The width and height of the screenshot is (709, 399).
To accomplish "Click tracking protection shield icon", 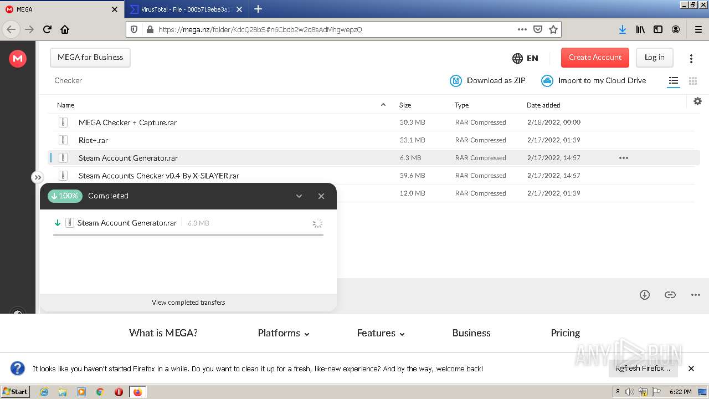I will 134,29.
